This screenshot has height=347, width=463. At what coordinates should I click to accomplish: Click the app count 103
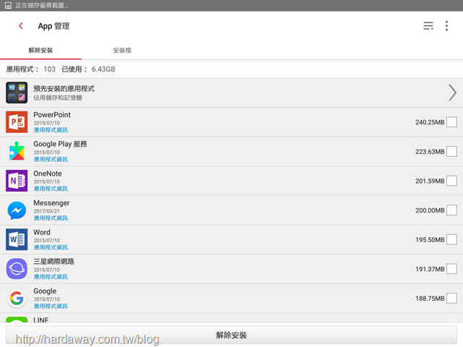(49, 69)
